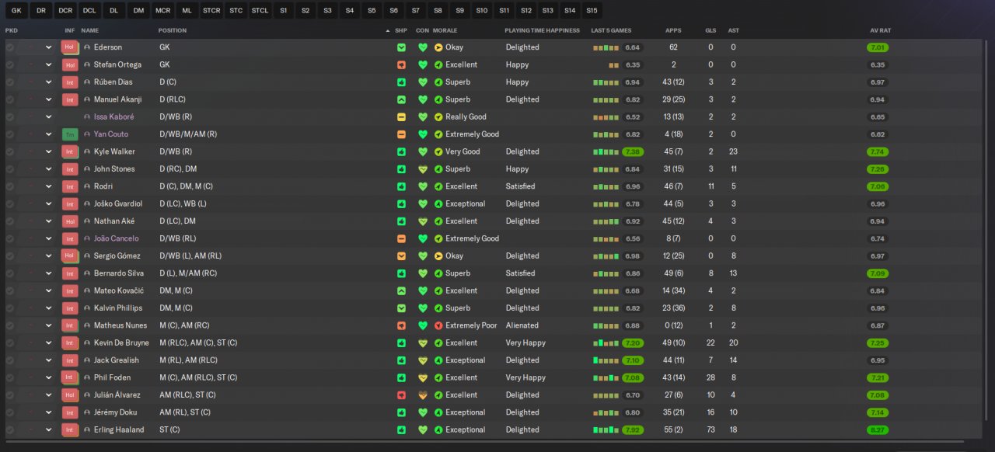Select the DM position slot
The image size is (995, 452).
[x=138, y=10]
